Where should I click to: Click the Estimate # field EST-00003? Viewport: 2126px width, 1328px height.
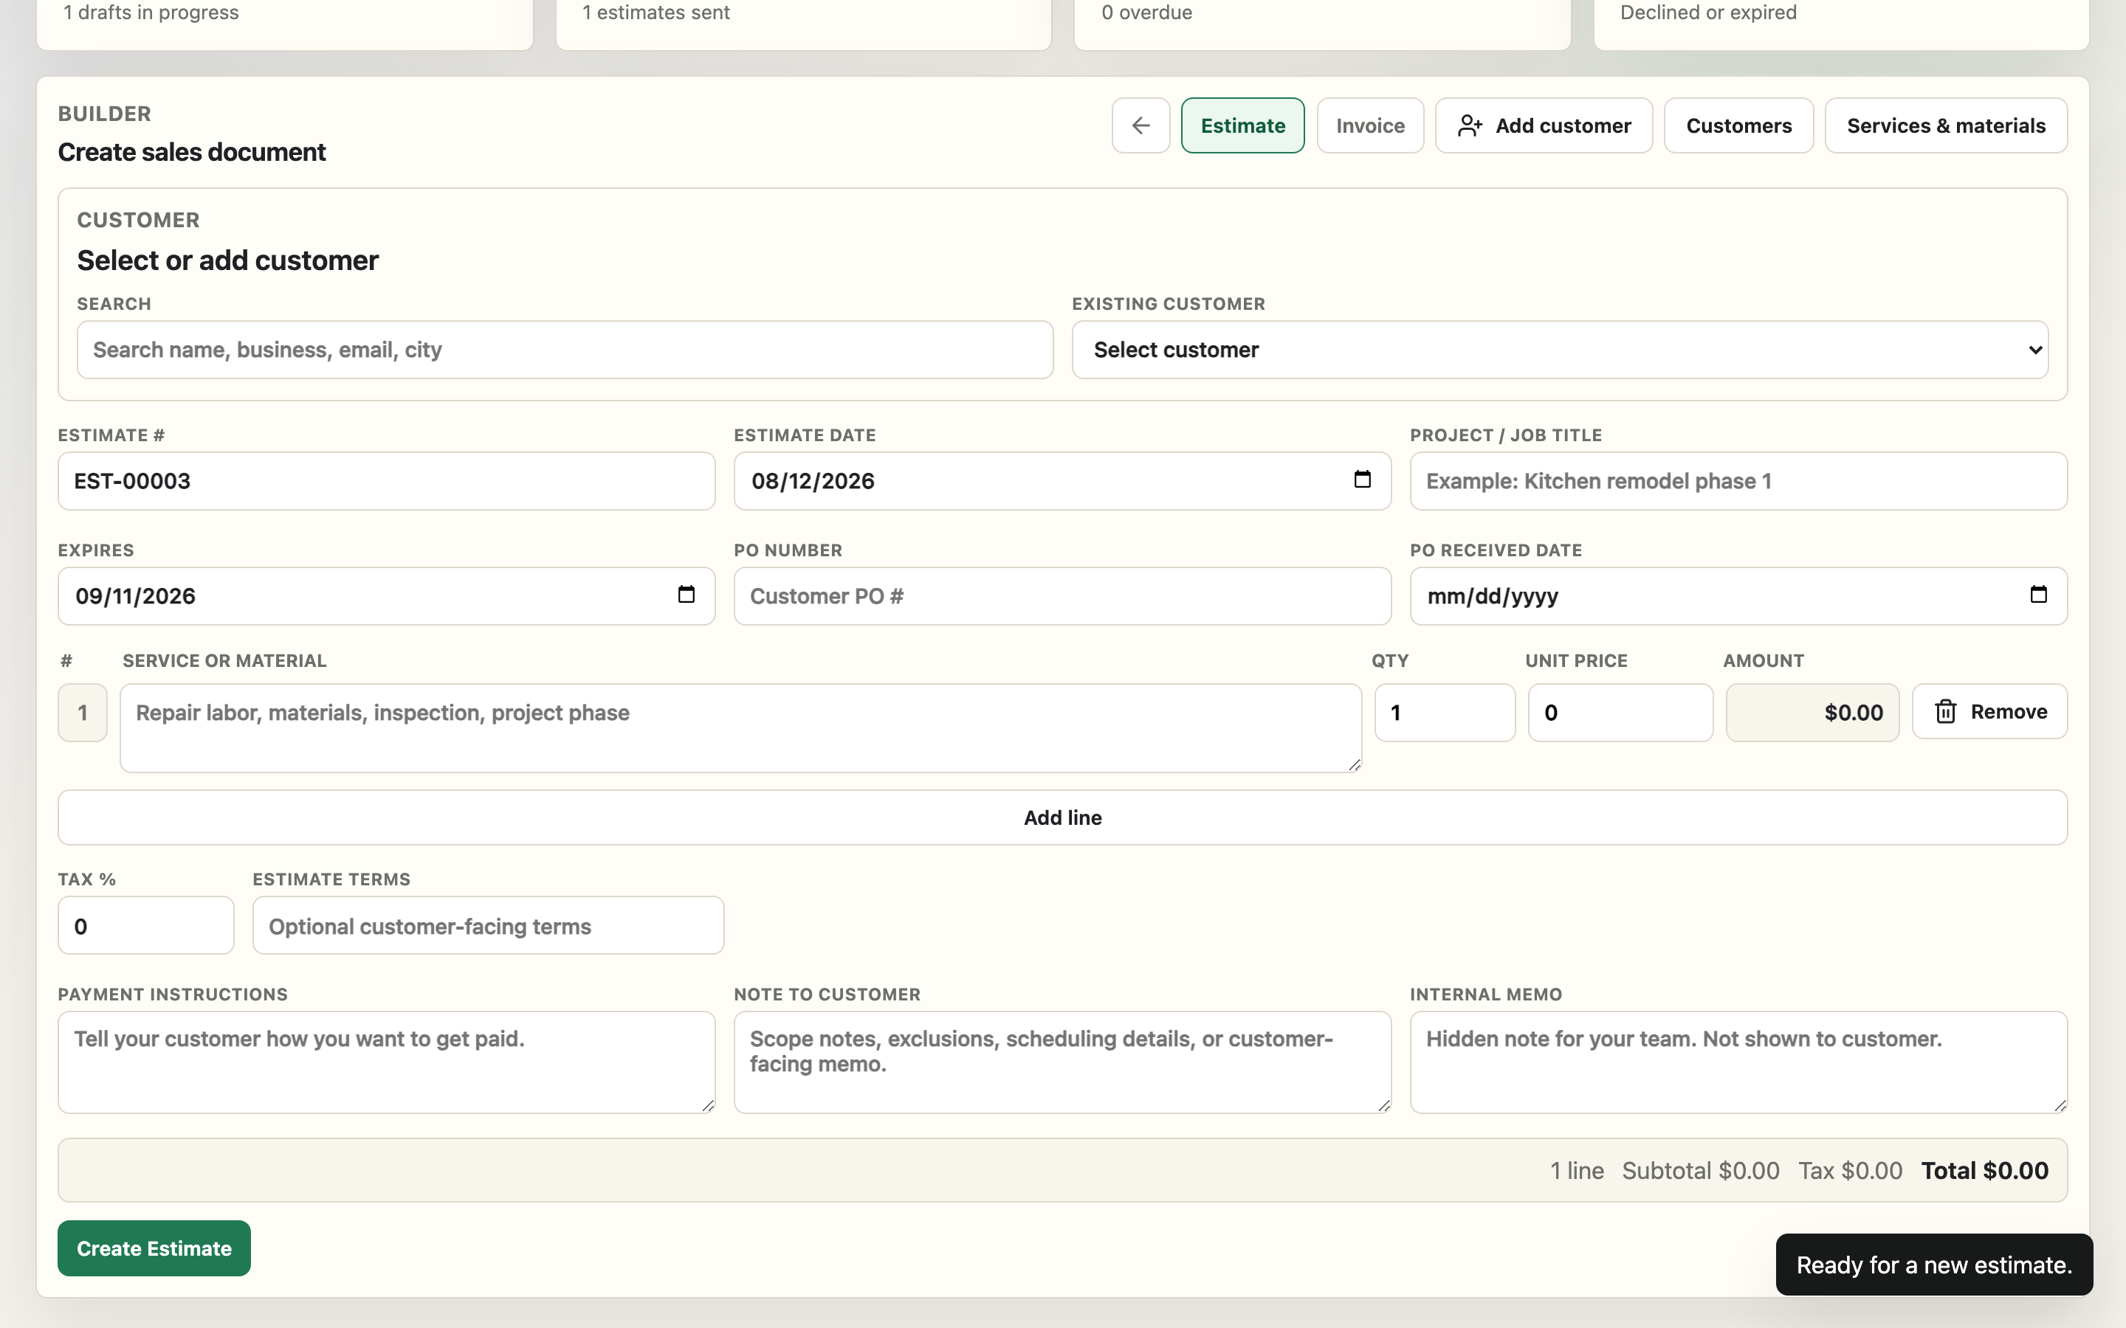pyautogui.click(x=387, y=481)
